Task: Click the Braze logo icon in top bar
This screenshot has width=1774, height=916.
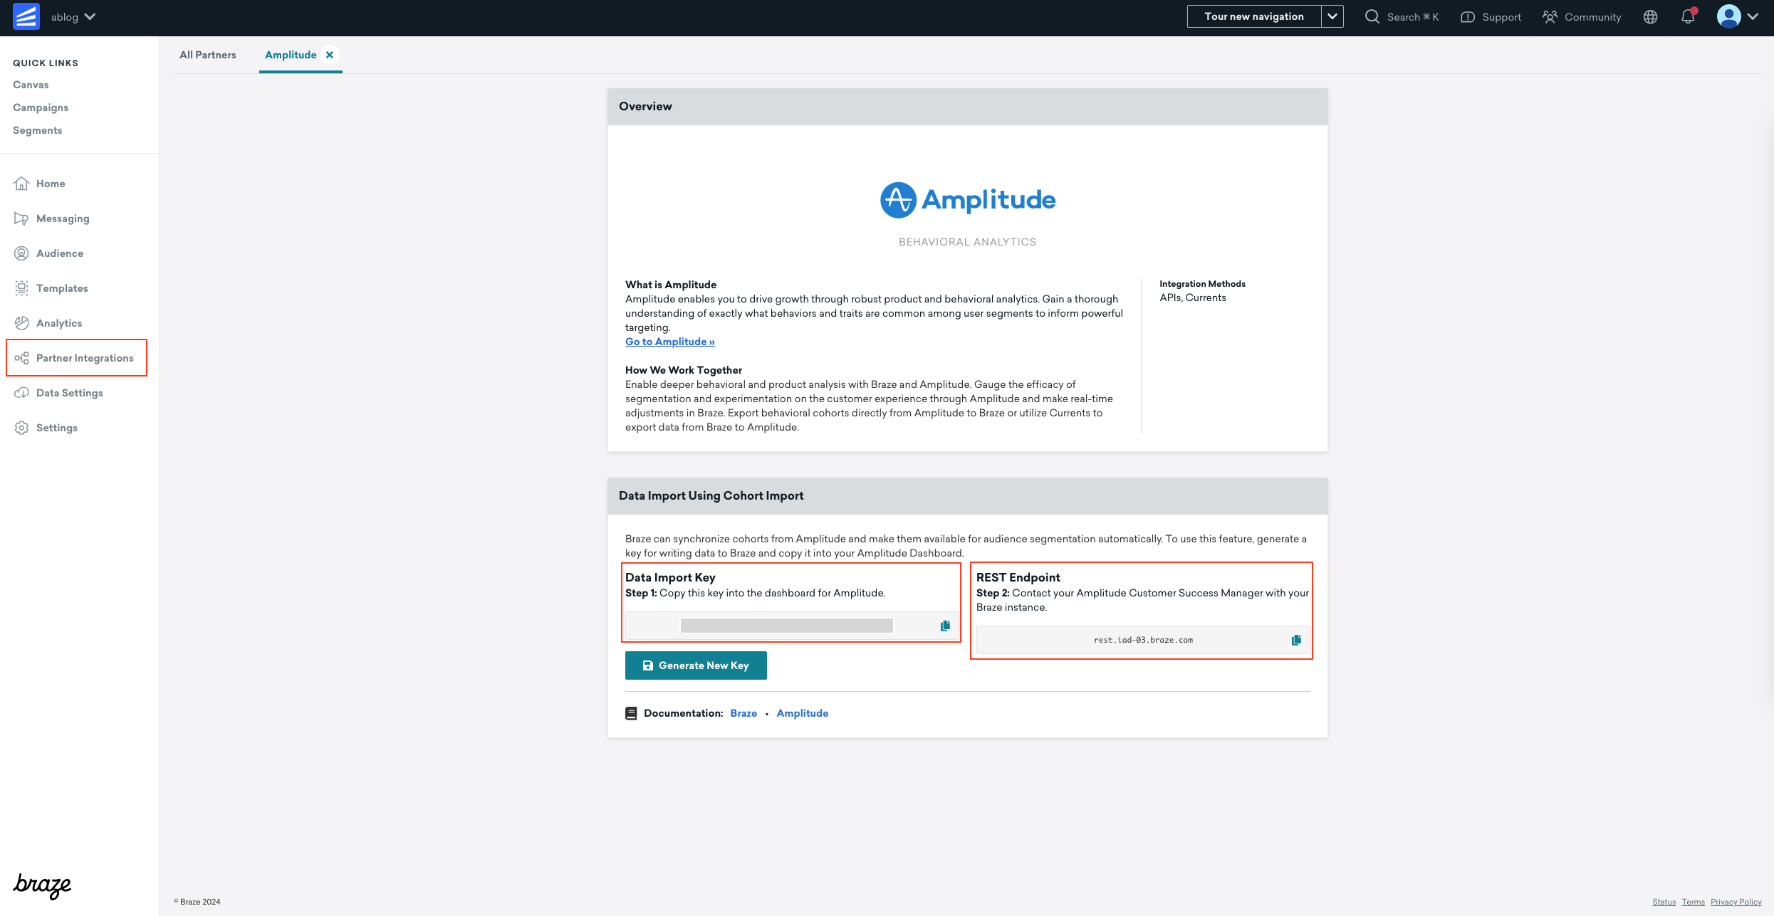Action: coord(26,17)
